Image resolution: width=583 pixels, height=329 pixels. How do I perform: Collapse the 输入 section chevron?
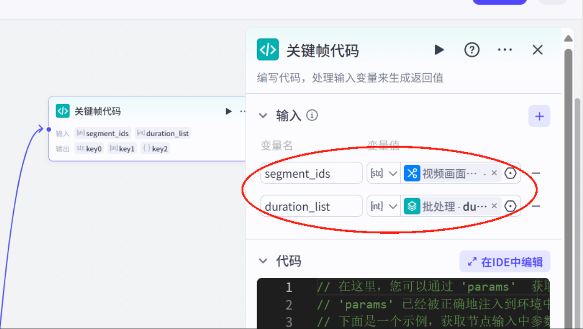[x=263, y=115]
